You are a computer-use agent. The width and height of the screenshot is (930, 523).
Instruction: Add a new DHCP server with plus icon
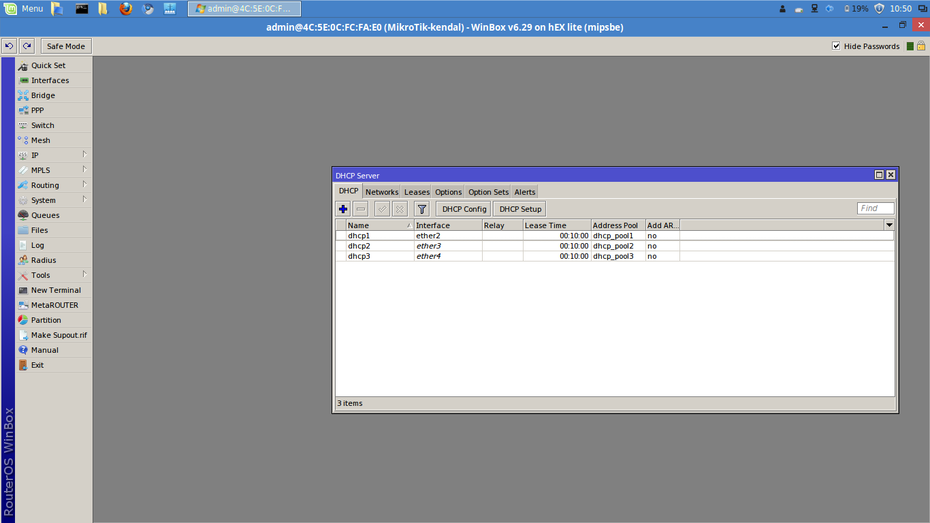tap(343, 209)
